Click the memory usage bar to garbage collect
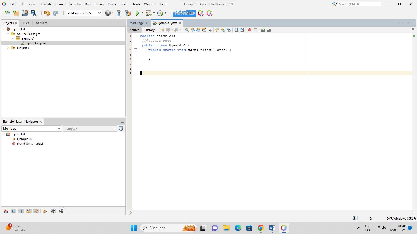417x234 pixels. pos(184,13)
